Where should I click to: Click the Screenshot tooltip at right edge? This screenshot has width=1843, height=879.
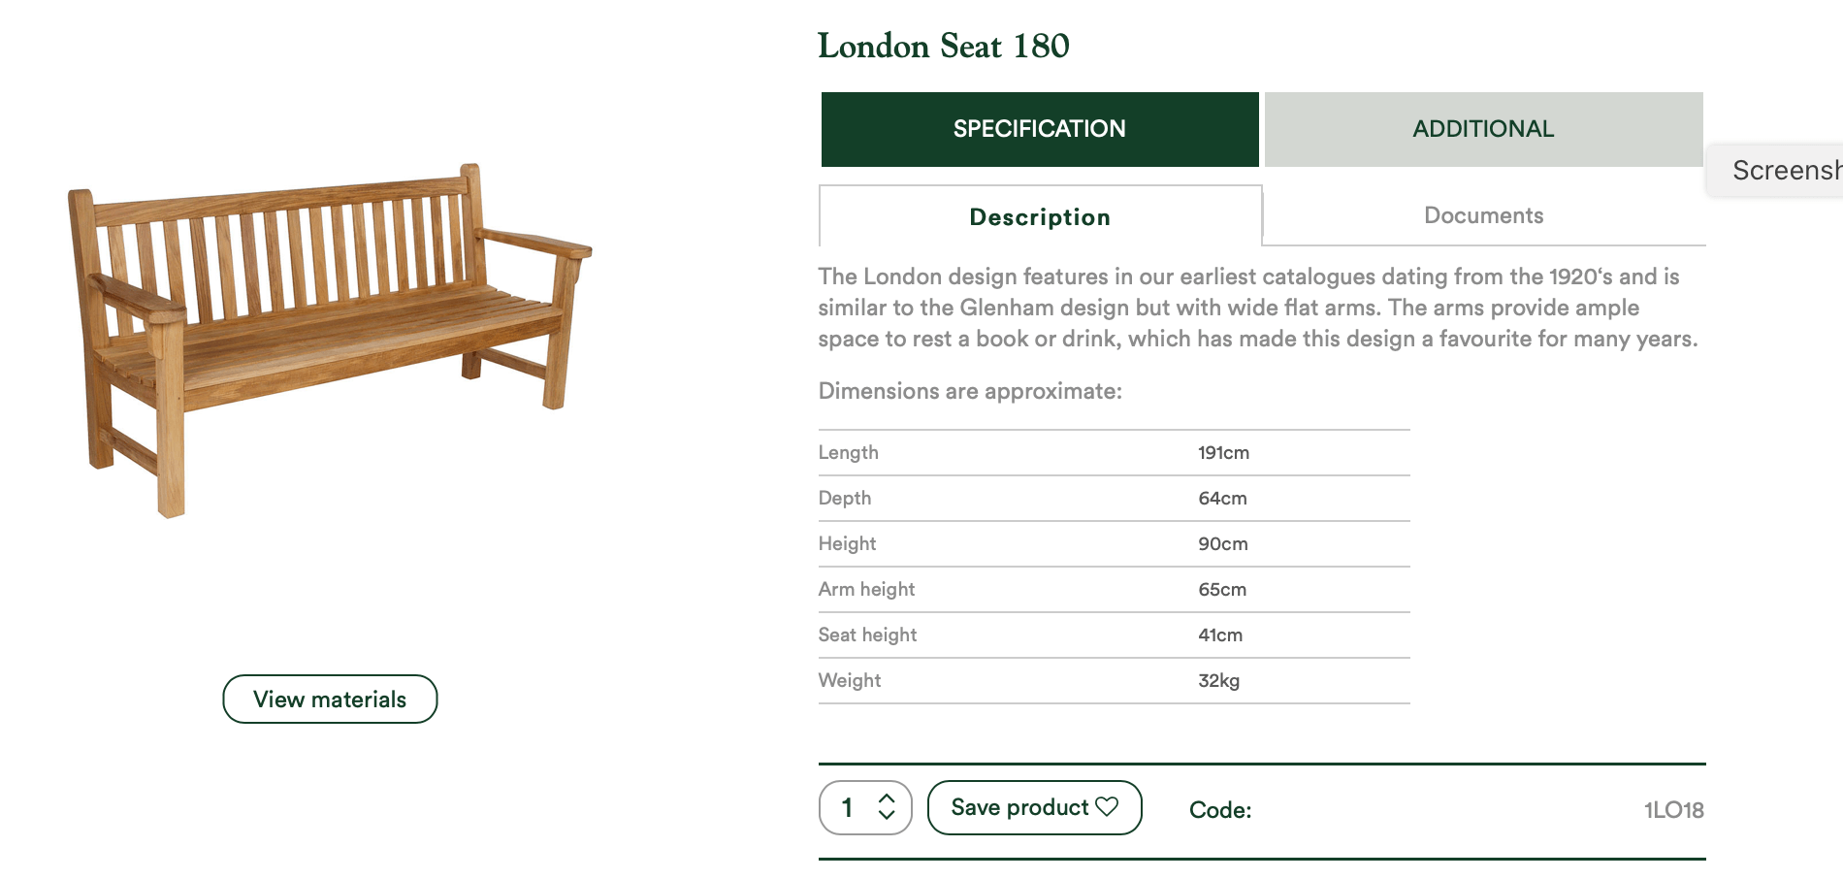click(1783, 171)
